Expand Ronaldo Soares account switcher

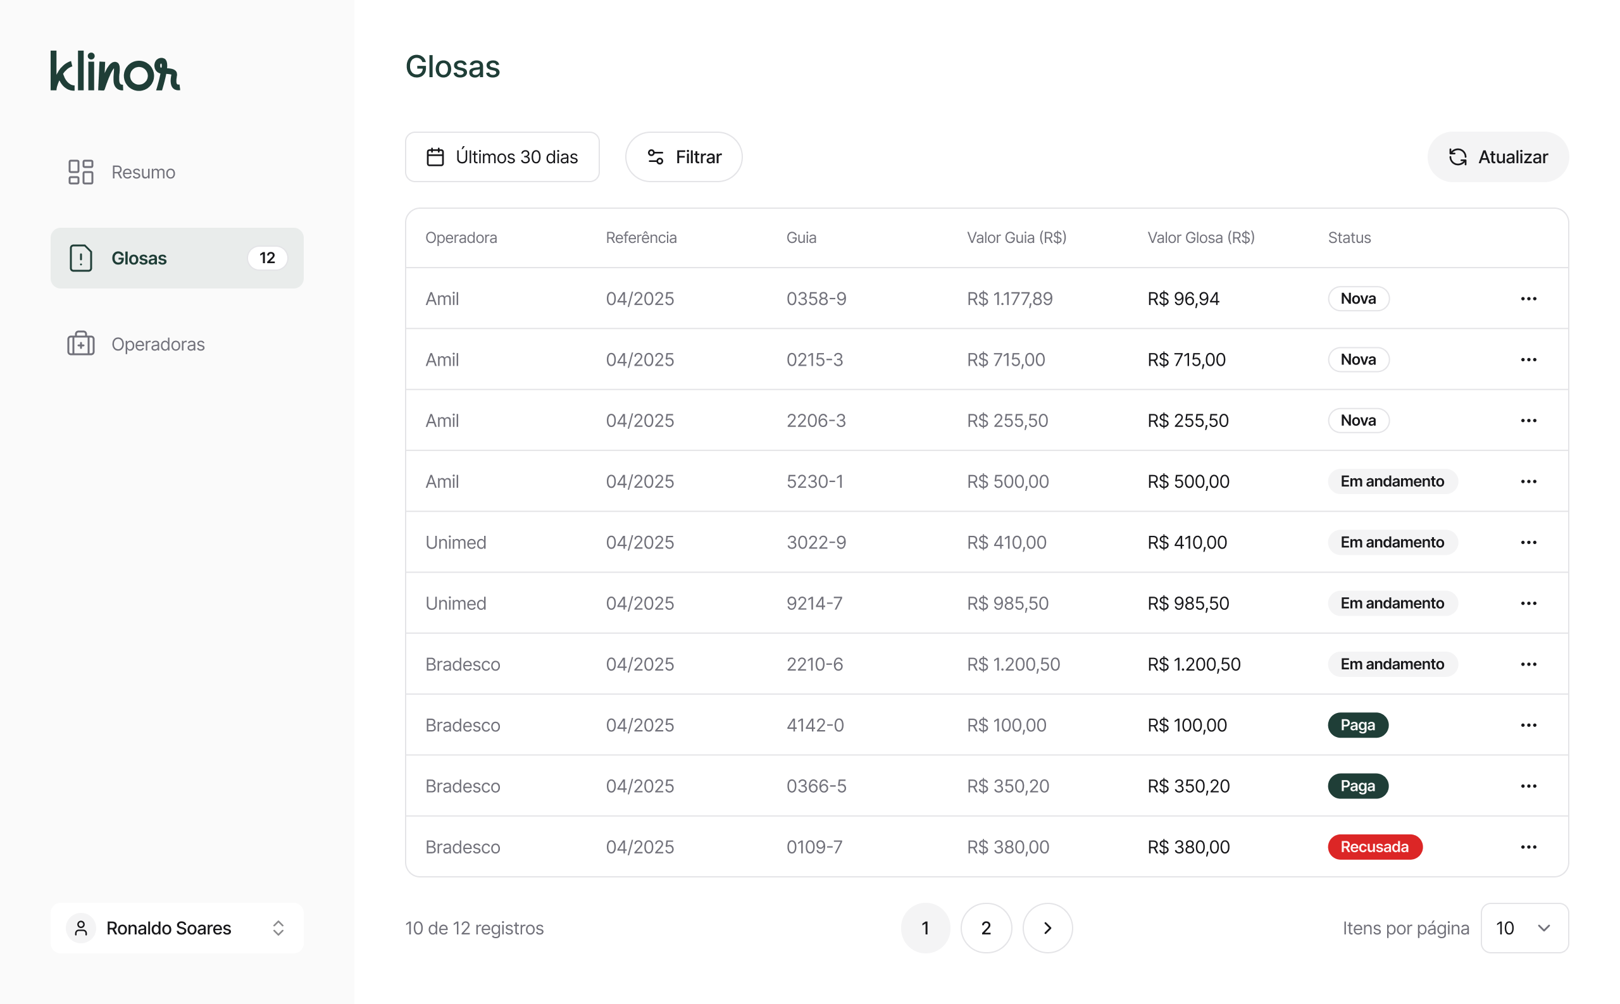pyautogui.click(x=278, y=927)
